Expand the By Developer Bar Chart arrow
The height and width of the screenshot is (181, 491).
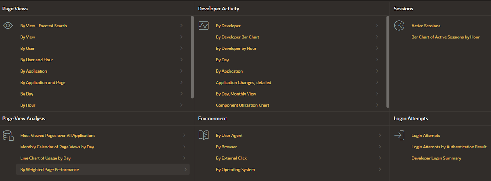(x=377, y=37)
